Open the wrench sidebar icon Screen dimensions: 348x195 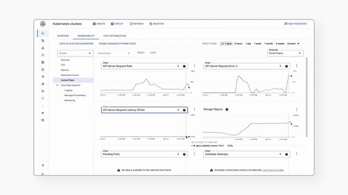click(42, 84)
